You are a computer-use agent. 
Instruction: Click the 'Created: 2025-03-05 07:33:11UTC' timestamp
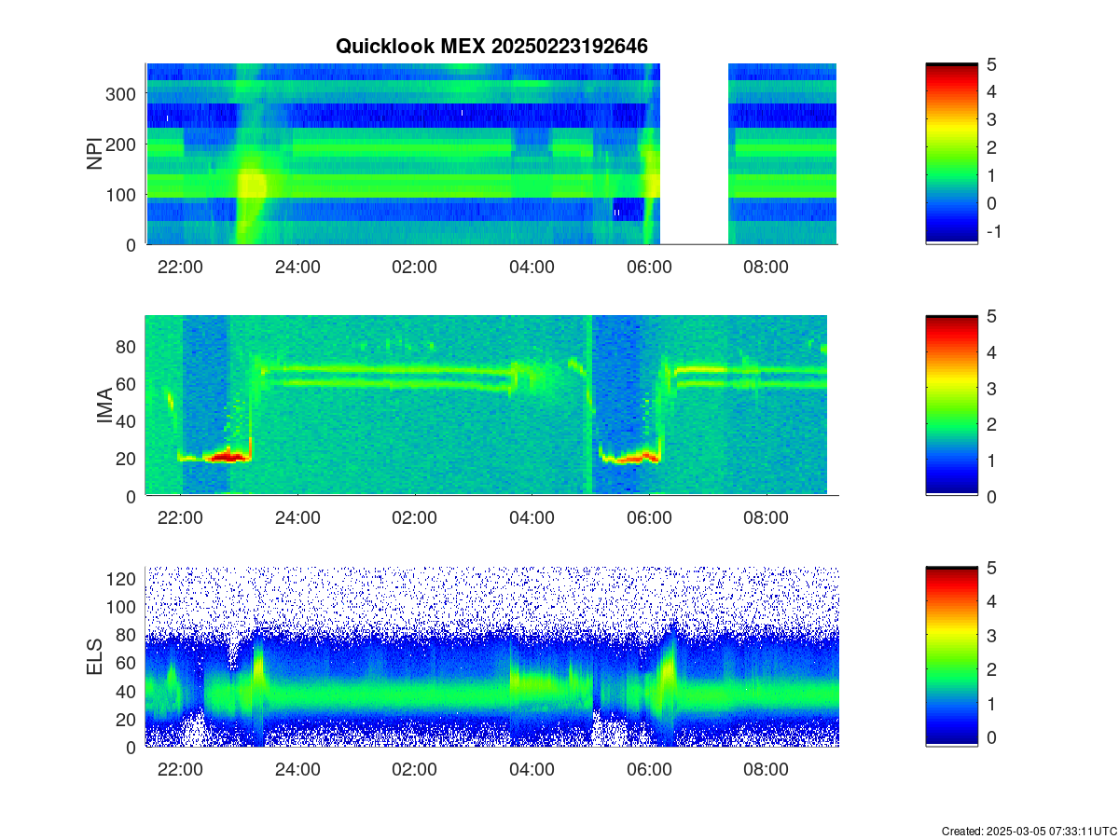click(1029, 831)
